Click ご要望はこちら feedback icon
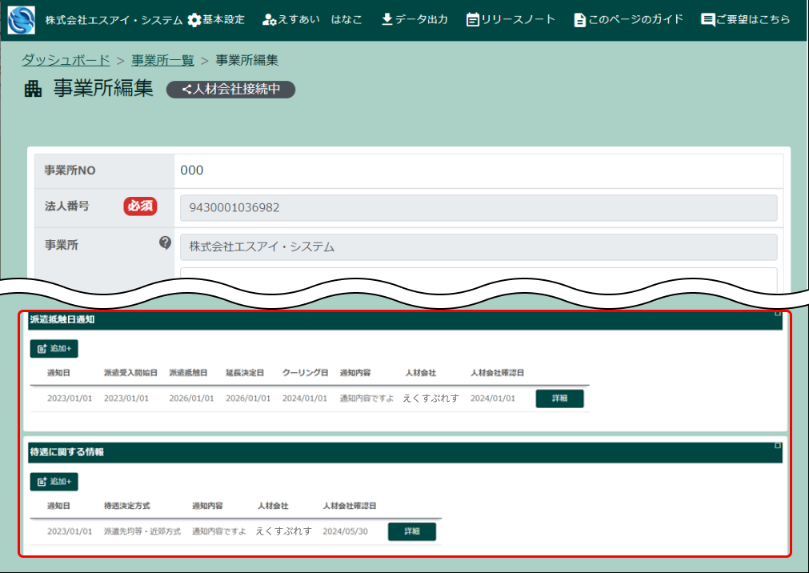Screen dimensions: 809x573 pyautogui.click(x=708, y=20)
